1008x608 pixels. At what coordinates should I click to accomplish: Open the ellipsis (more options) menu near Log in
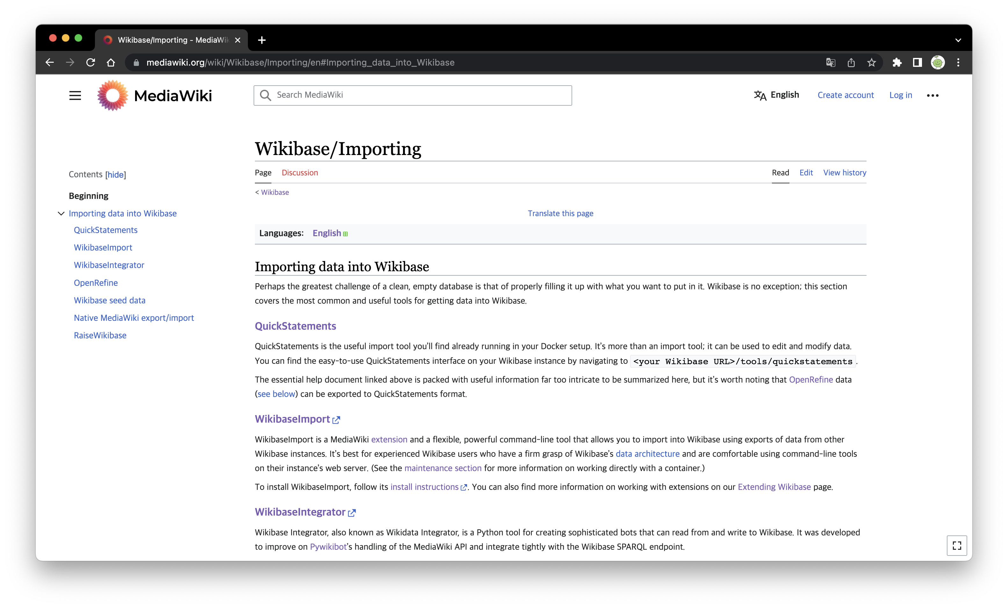click(x=933, y=95)
